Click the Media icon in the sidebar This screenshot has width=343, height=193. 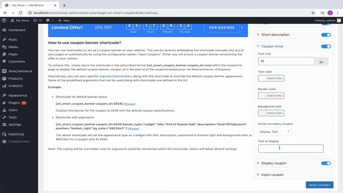pos(4,47)
